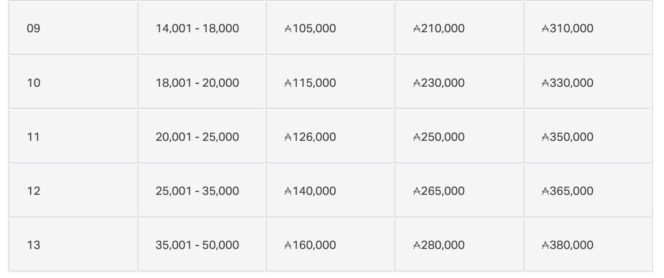Click the row number 12 cell
The height and width of the screenshot is (278, 664).
click(34, 191)
